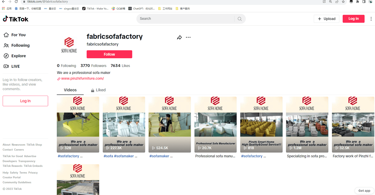
Task: Open the Explore page
Action: click(15, 56)
